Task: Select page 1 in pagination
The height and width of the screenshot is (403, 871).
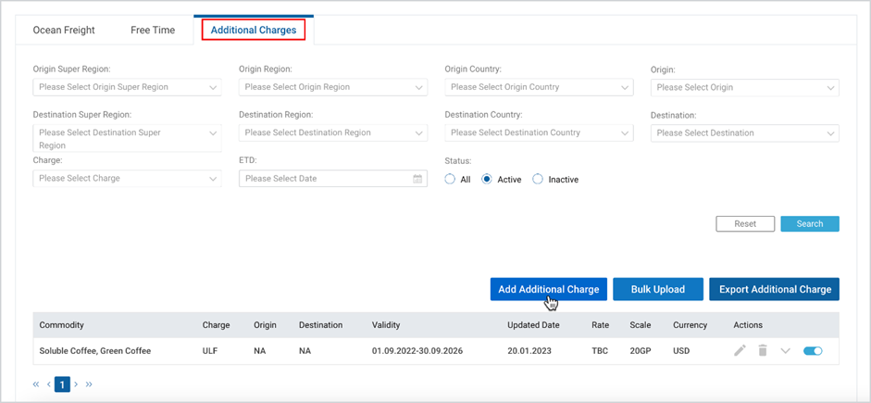Action: 62,384
